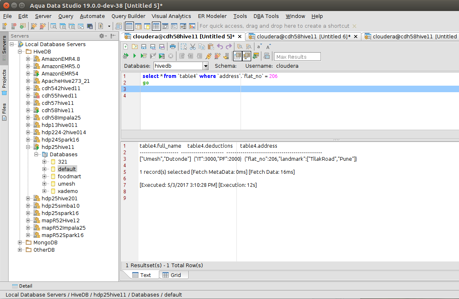Expand the cdh58hive11 server node

pos(28,111)
